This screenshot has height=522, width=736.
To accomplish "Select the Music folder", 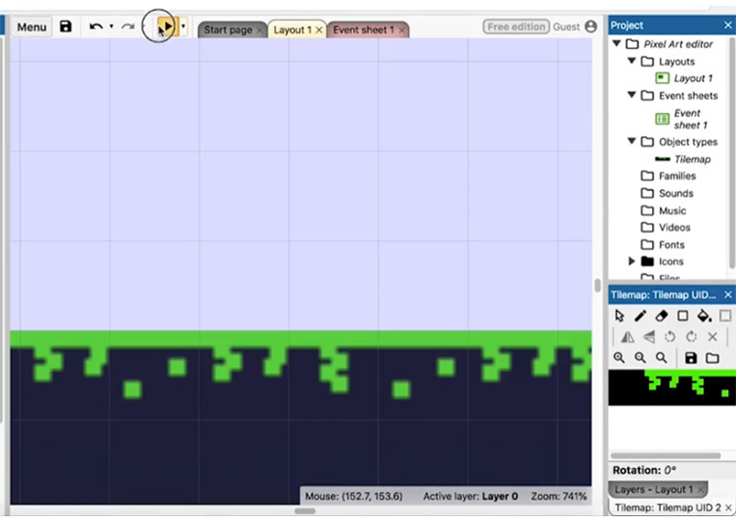I will pyautogui.click(x=672, y=210).
